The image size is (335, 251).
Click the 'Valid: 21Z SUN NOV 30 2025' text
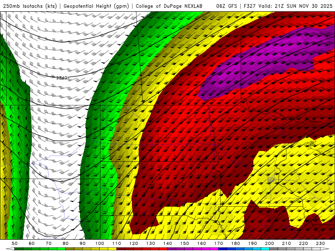tap(295, 6)
